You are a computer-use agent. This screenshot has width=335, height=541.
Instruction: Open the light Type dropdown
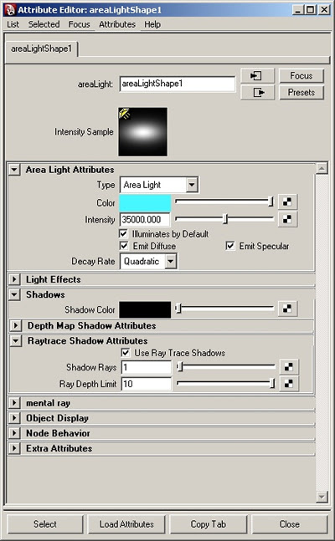(159, 185)
